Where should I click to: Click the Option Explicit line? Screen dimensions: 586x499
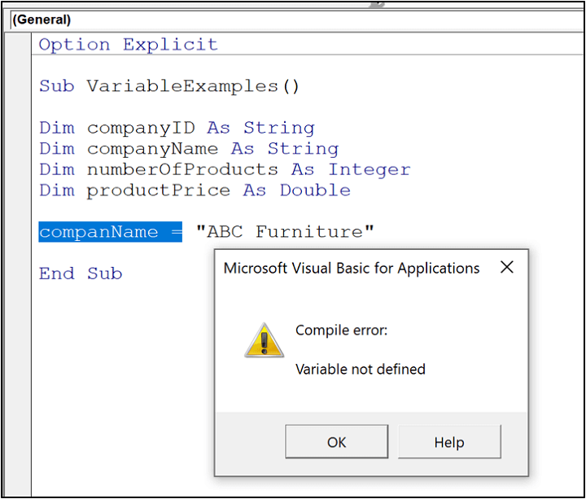pyautogui.click(x=129, y=45)
